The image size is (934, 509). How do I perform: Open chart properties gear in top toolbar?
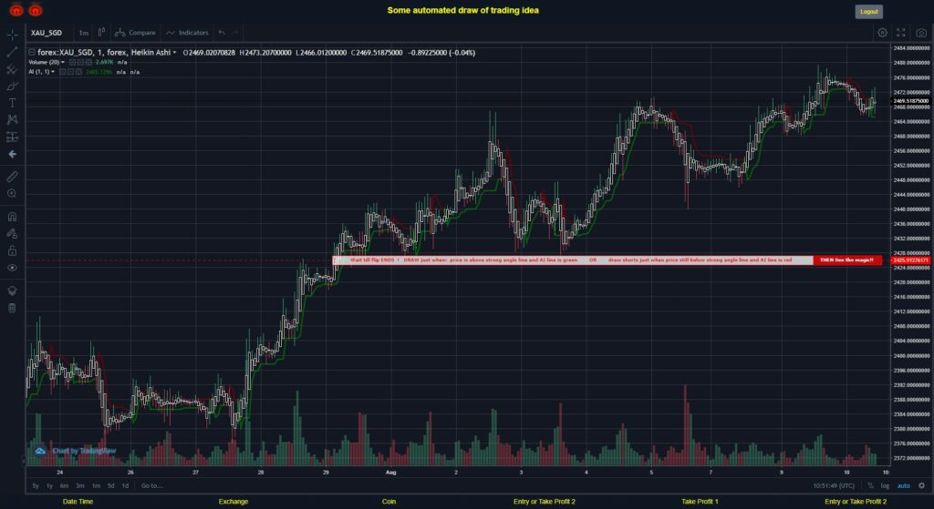[x=883, y=33]
